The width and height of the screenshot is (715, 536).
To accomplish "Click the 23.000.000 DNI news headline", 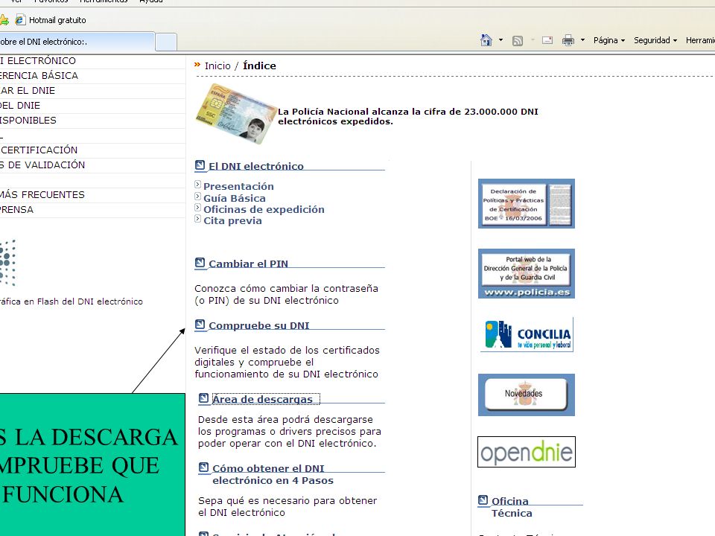I will 407,116.
